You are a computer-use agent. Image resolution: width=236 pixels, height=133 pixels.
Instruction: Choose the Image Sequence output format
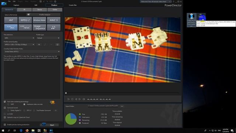click(x=39, y=27)
